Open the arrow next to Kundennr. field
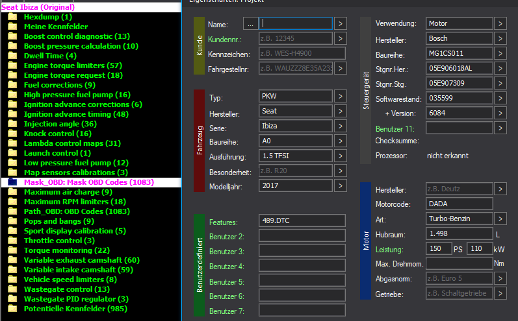Screen dimensions: 518x321 coord(341,38)
